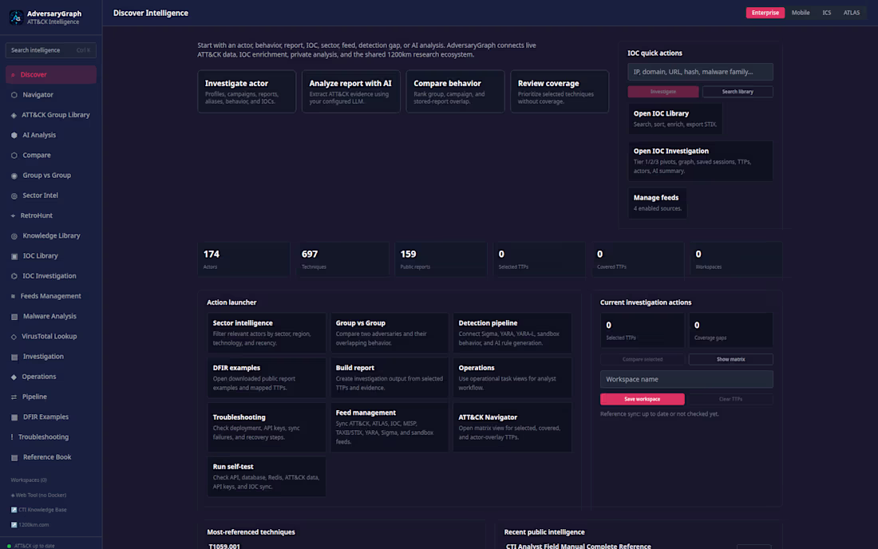Click the Compare sidebar icon

(14, 155)
